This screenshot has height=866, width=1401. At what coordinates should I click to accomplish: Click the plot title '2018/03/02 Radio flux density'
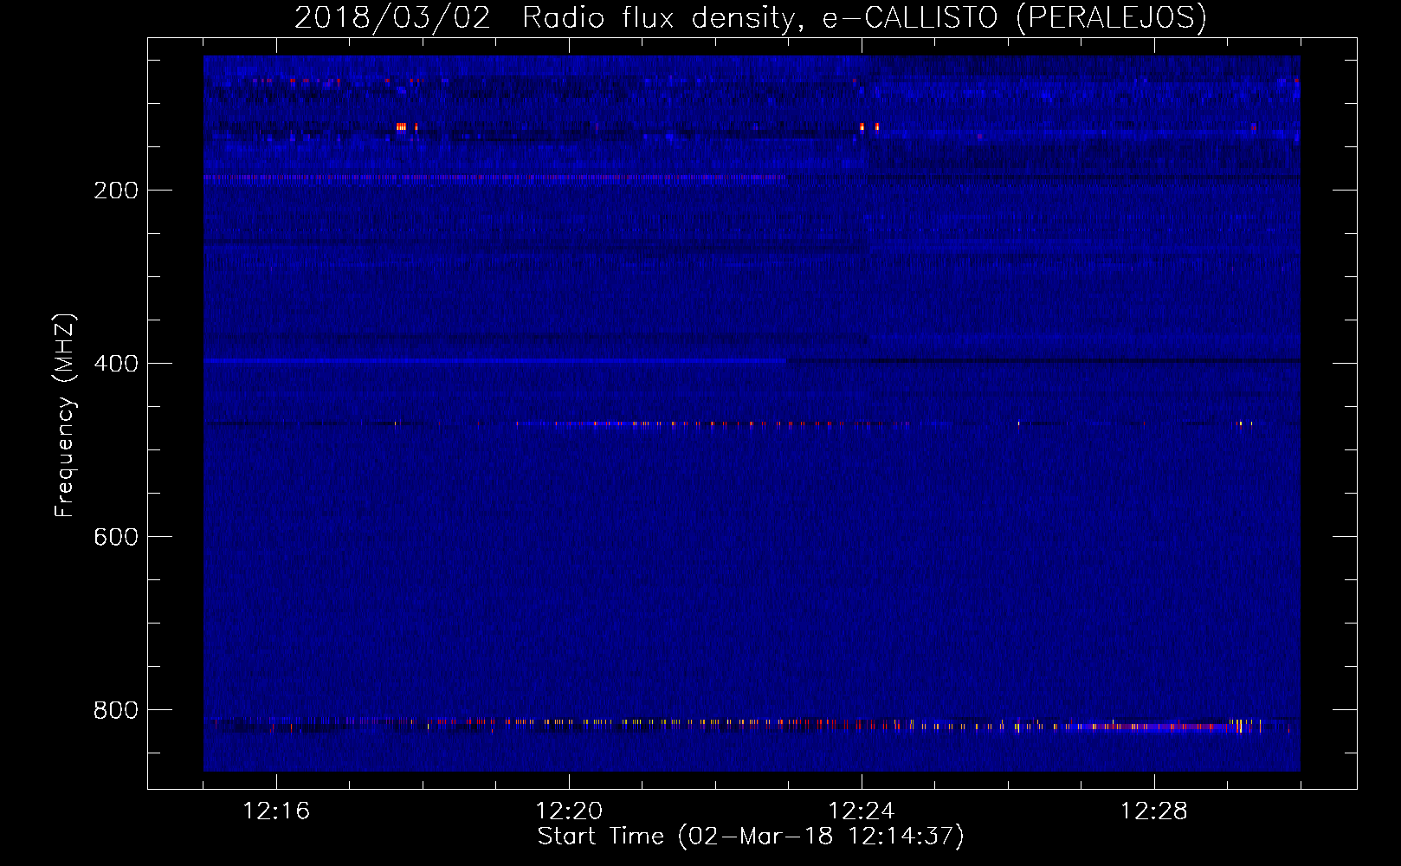click(x=751, y=18)
